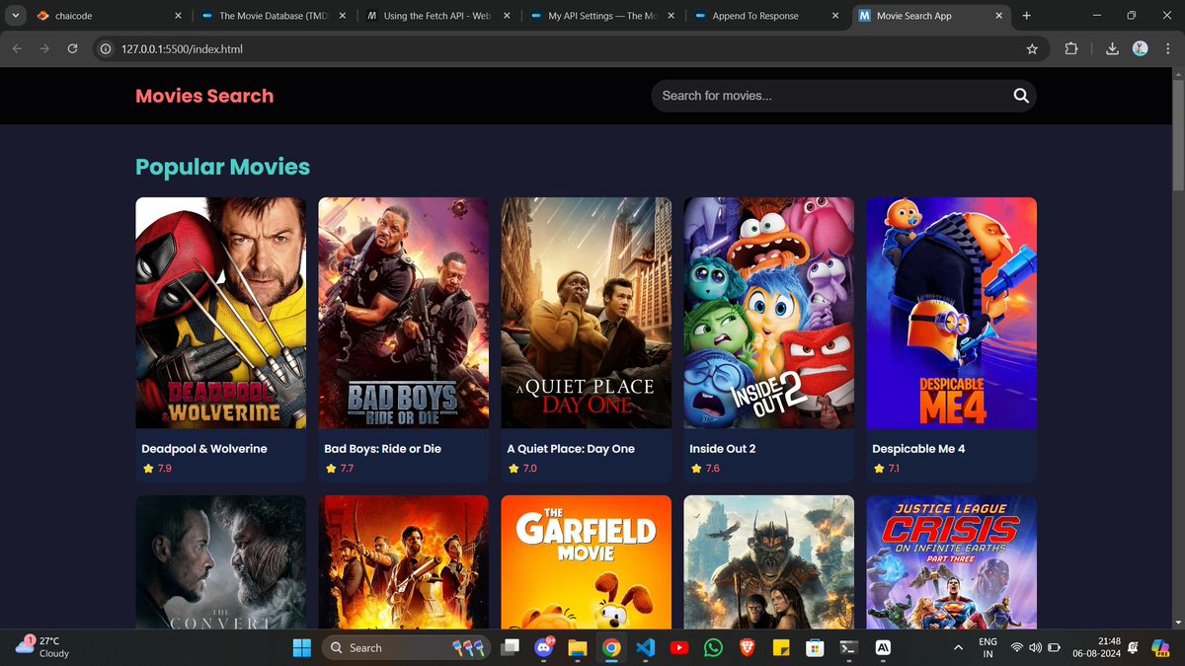Open Visual Studio Code from the taskbar

(x=645, y=647)
